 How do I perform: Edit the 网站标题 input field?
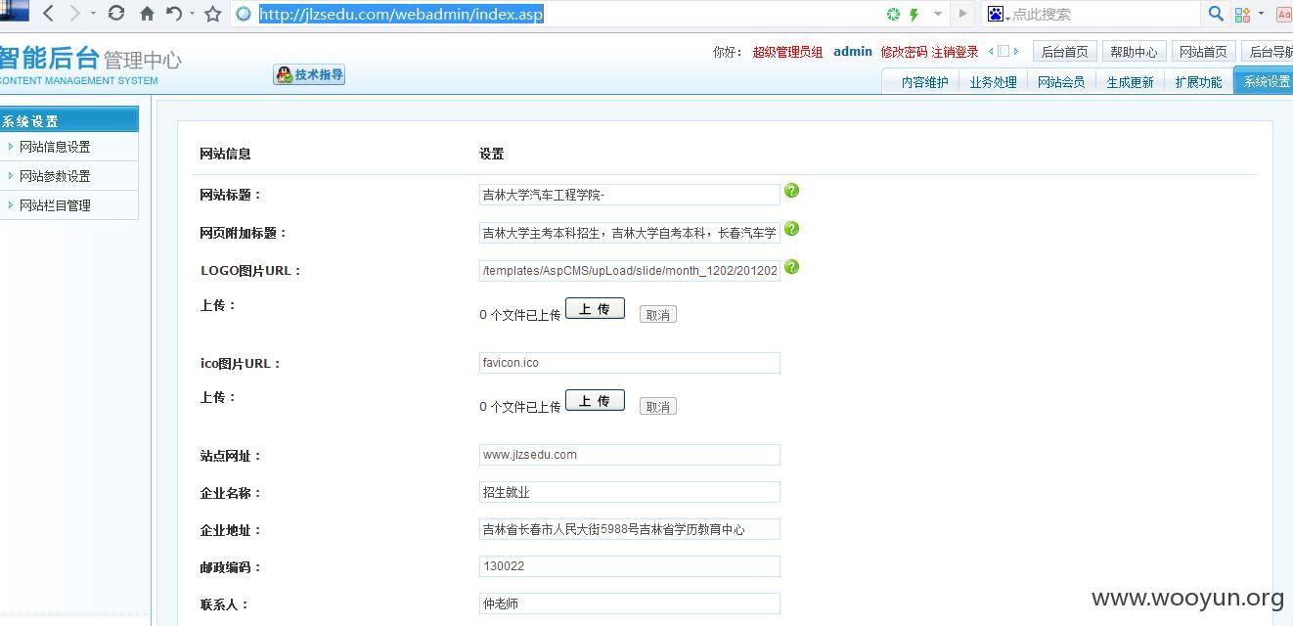pos(630,195)
